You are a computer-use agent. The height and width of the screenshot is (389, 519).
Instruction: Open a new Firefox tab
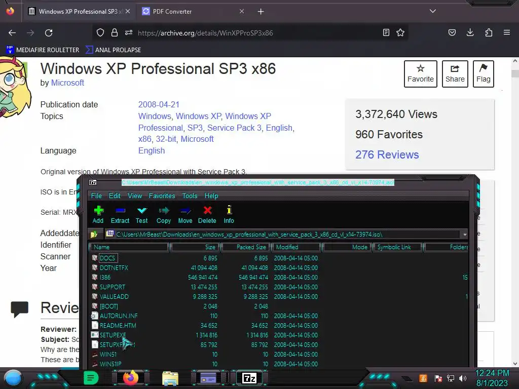tap(261, 12)
